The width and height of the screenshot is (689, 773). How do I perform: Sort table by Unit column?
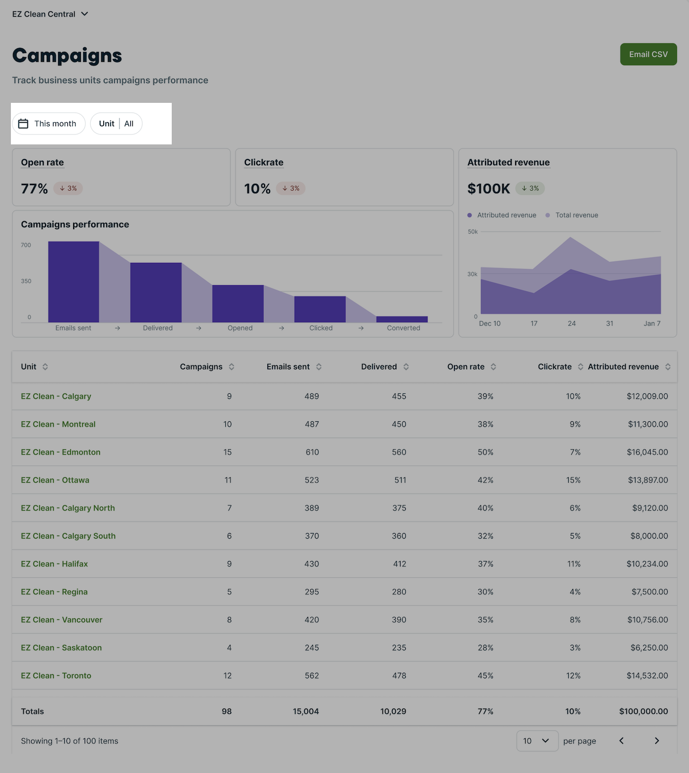tap(45, 367)
